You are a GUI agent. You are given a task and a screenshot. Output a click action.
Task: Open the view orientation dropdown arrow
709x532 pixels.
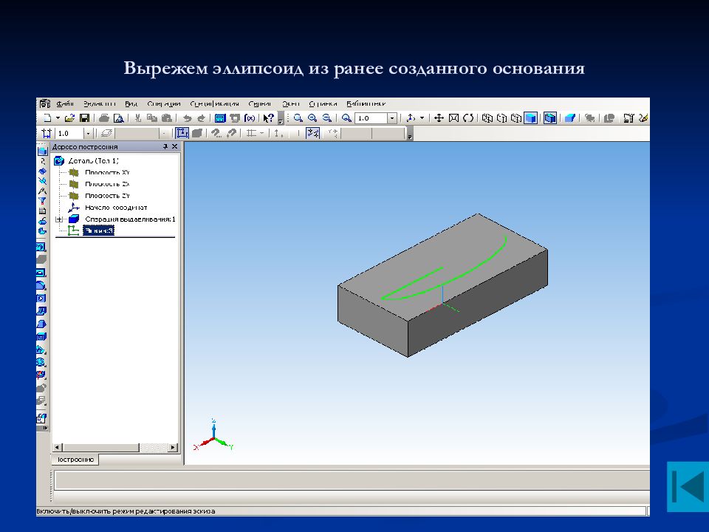tap(422, 118)
